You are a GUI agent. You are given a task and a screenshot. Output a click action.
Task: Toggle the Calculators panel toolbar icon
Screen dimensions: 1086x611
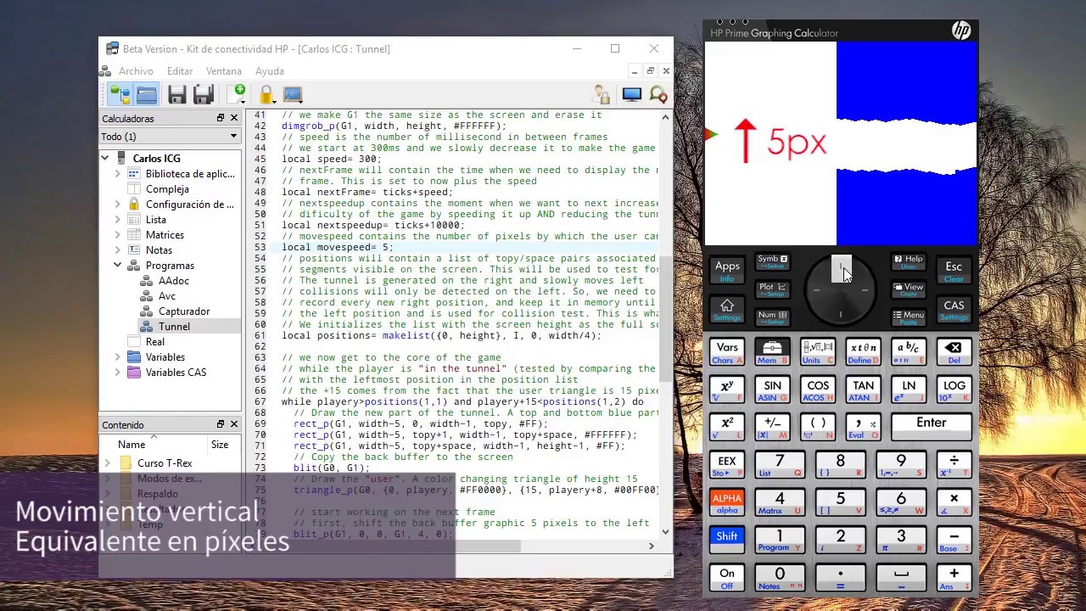pyautogui.click(x=120, y=94)
